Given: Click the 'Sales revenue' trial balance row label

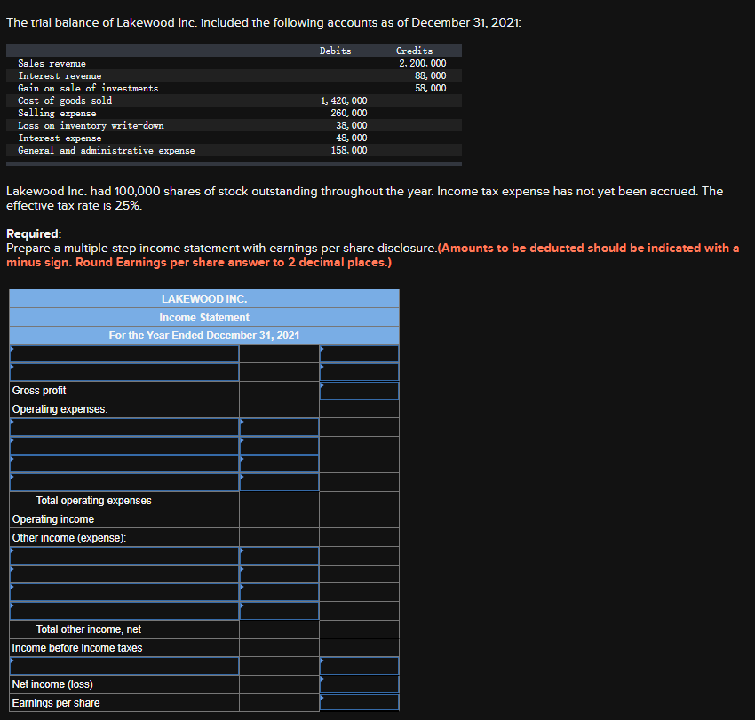Looking at the screenshot, I should point(52,64).
